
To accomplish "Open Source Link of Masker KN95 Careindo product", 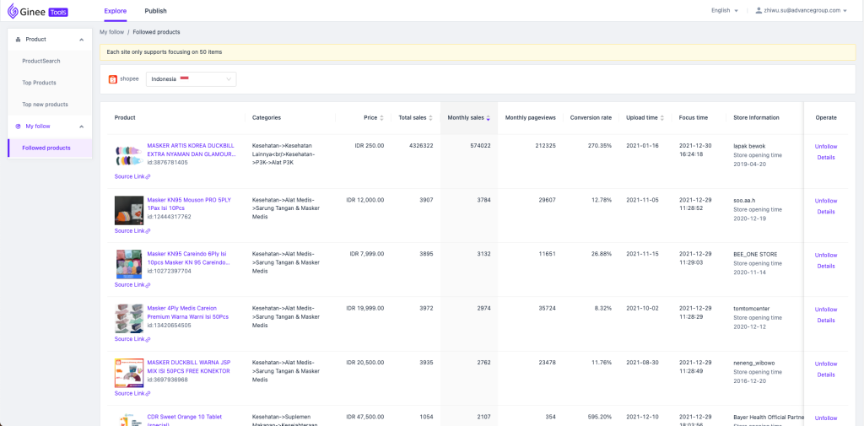I will pos(132,285).
